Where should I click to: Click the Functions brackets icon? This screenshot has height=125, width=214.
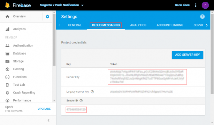pos(7,77)
